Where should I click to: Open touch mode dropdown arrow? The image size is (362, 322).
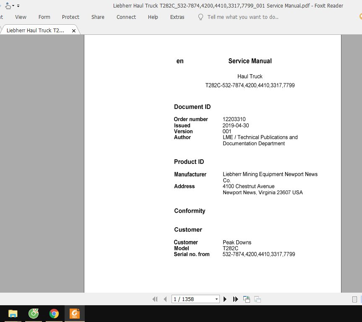pos(13,6)
